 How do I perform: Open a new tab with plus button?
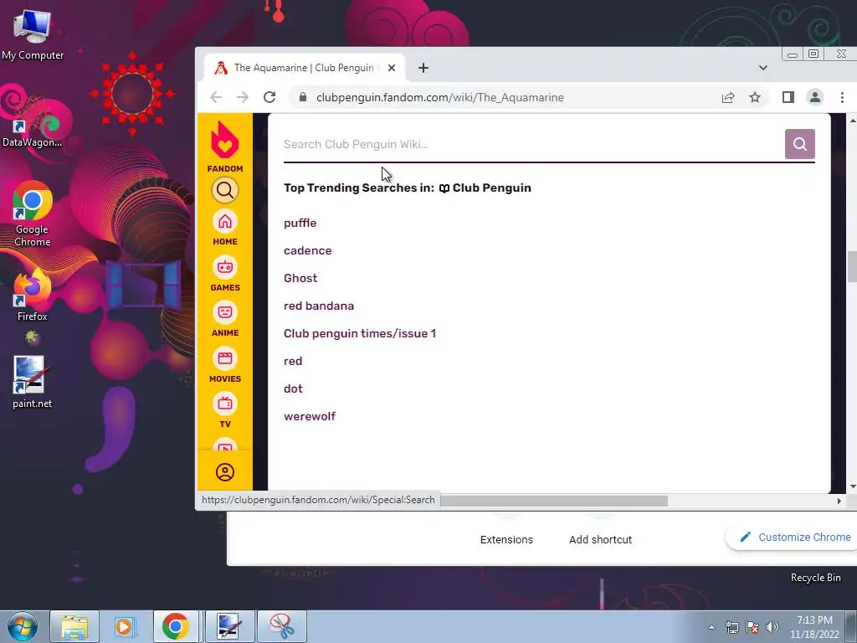(423, 68)
